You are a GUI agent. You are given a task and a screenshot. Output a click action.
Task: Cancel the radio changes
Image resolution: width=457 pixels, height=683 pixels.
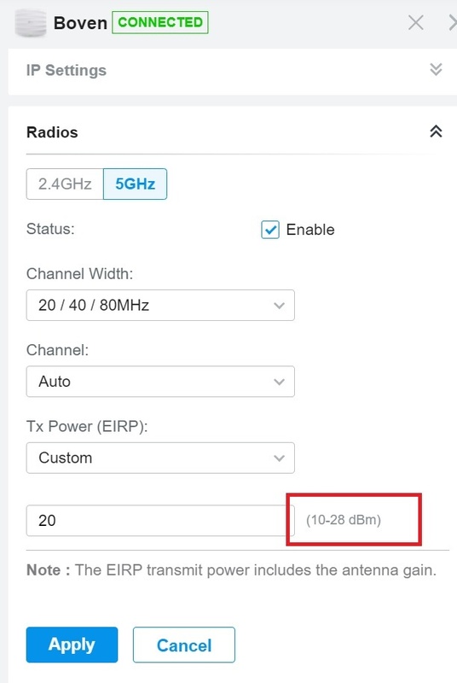(x=184, y=645)
